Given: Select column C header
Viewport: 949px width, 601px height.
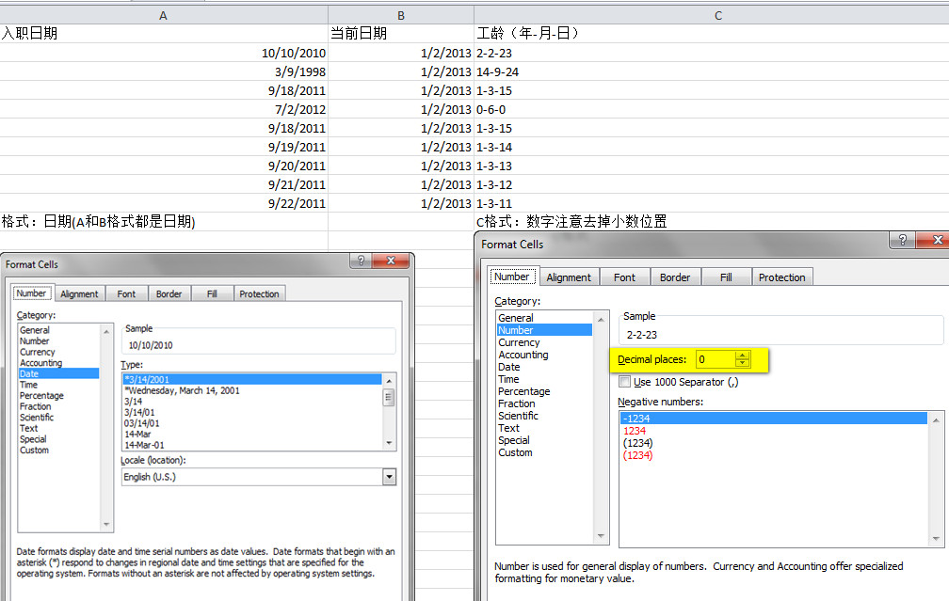Looking at the screenshot, I should click(718, 15).
